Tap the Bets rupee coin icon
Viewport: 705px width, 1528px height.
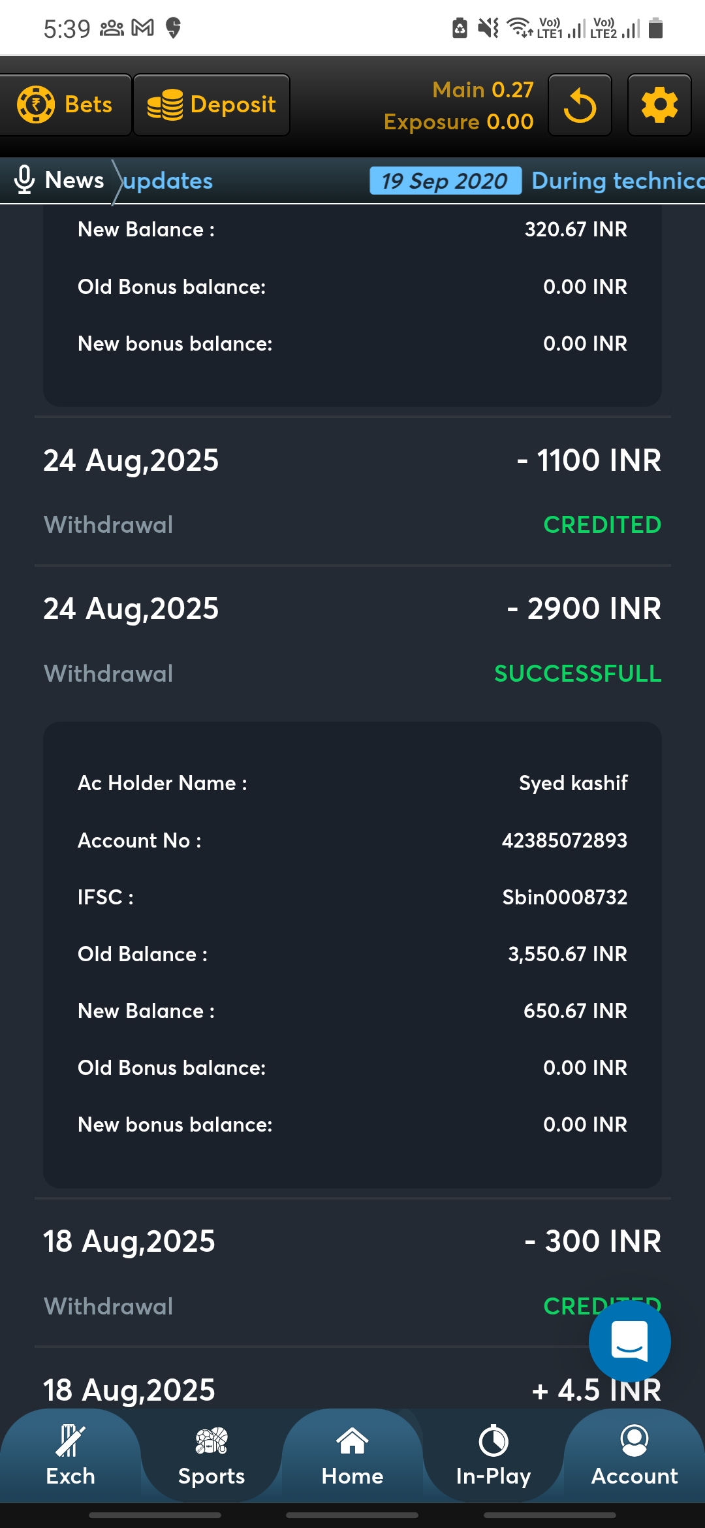(36, 104)
